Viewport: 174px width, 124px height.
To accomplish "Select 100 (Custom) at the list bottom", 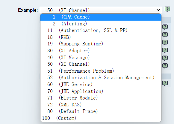I will click(x=101, y=118).
